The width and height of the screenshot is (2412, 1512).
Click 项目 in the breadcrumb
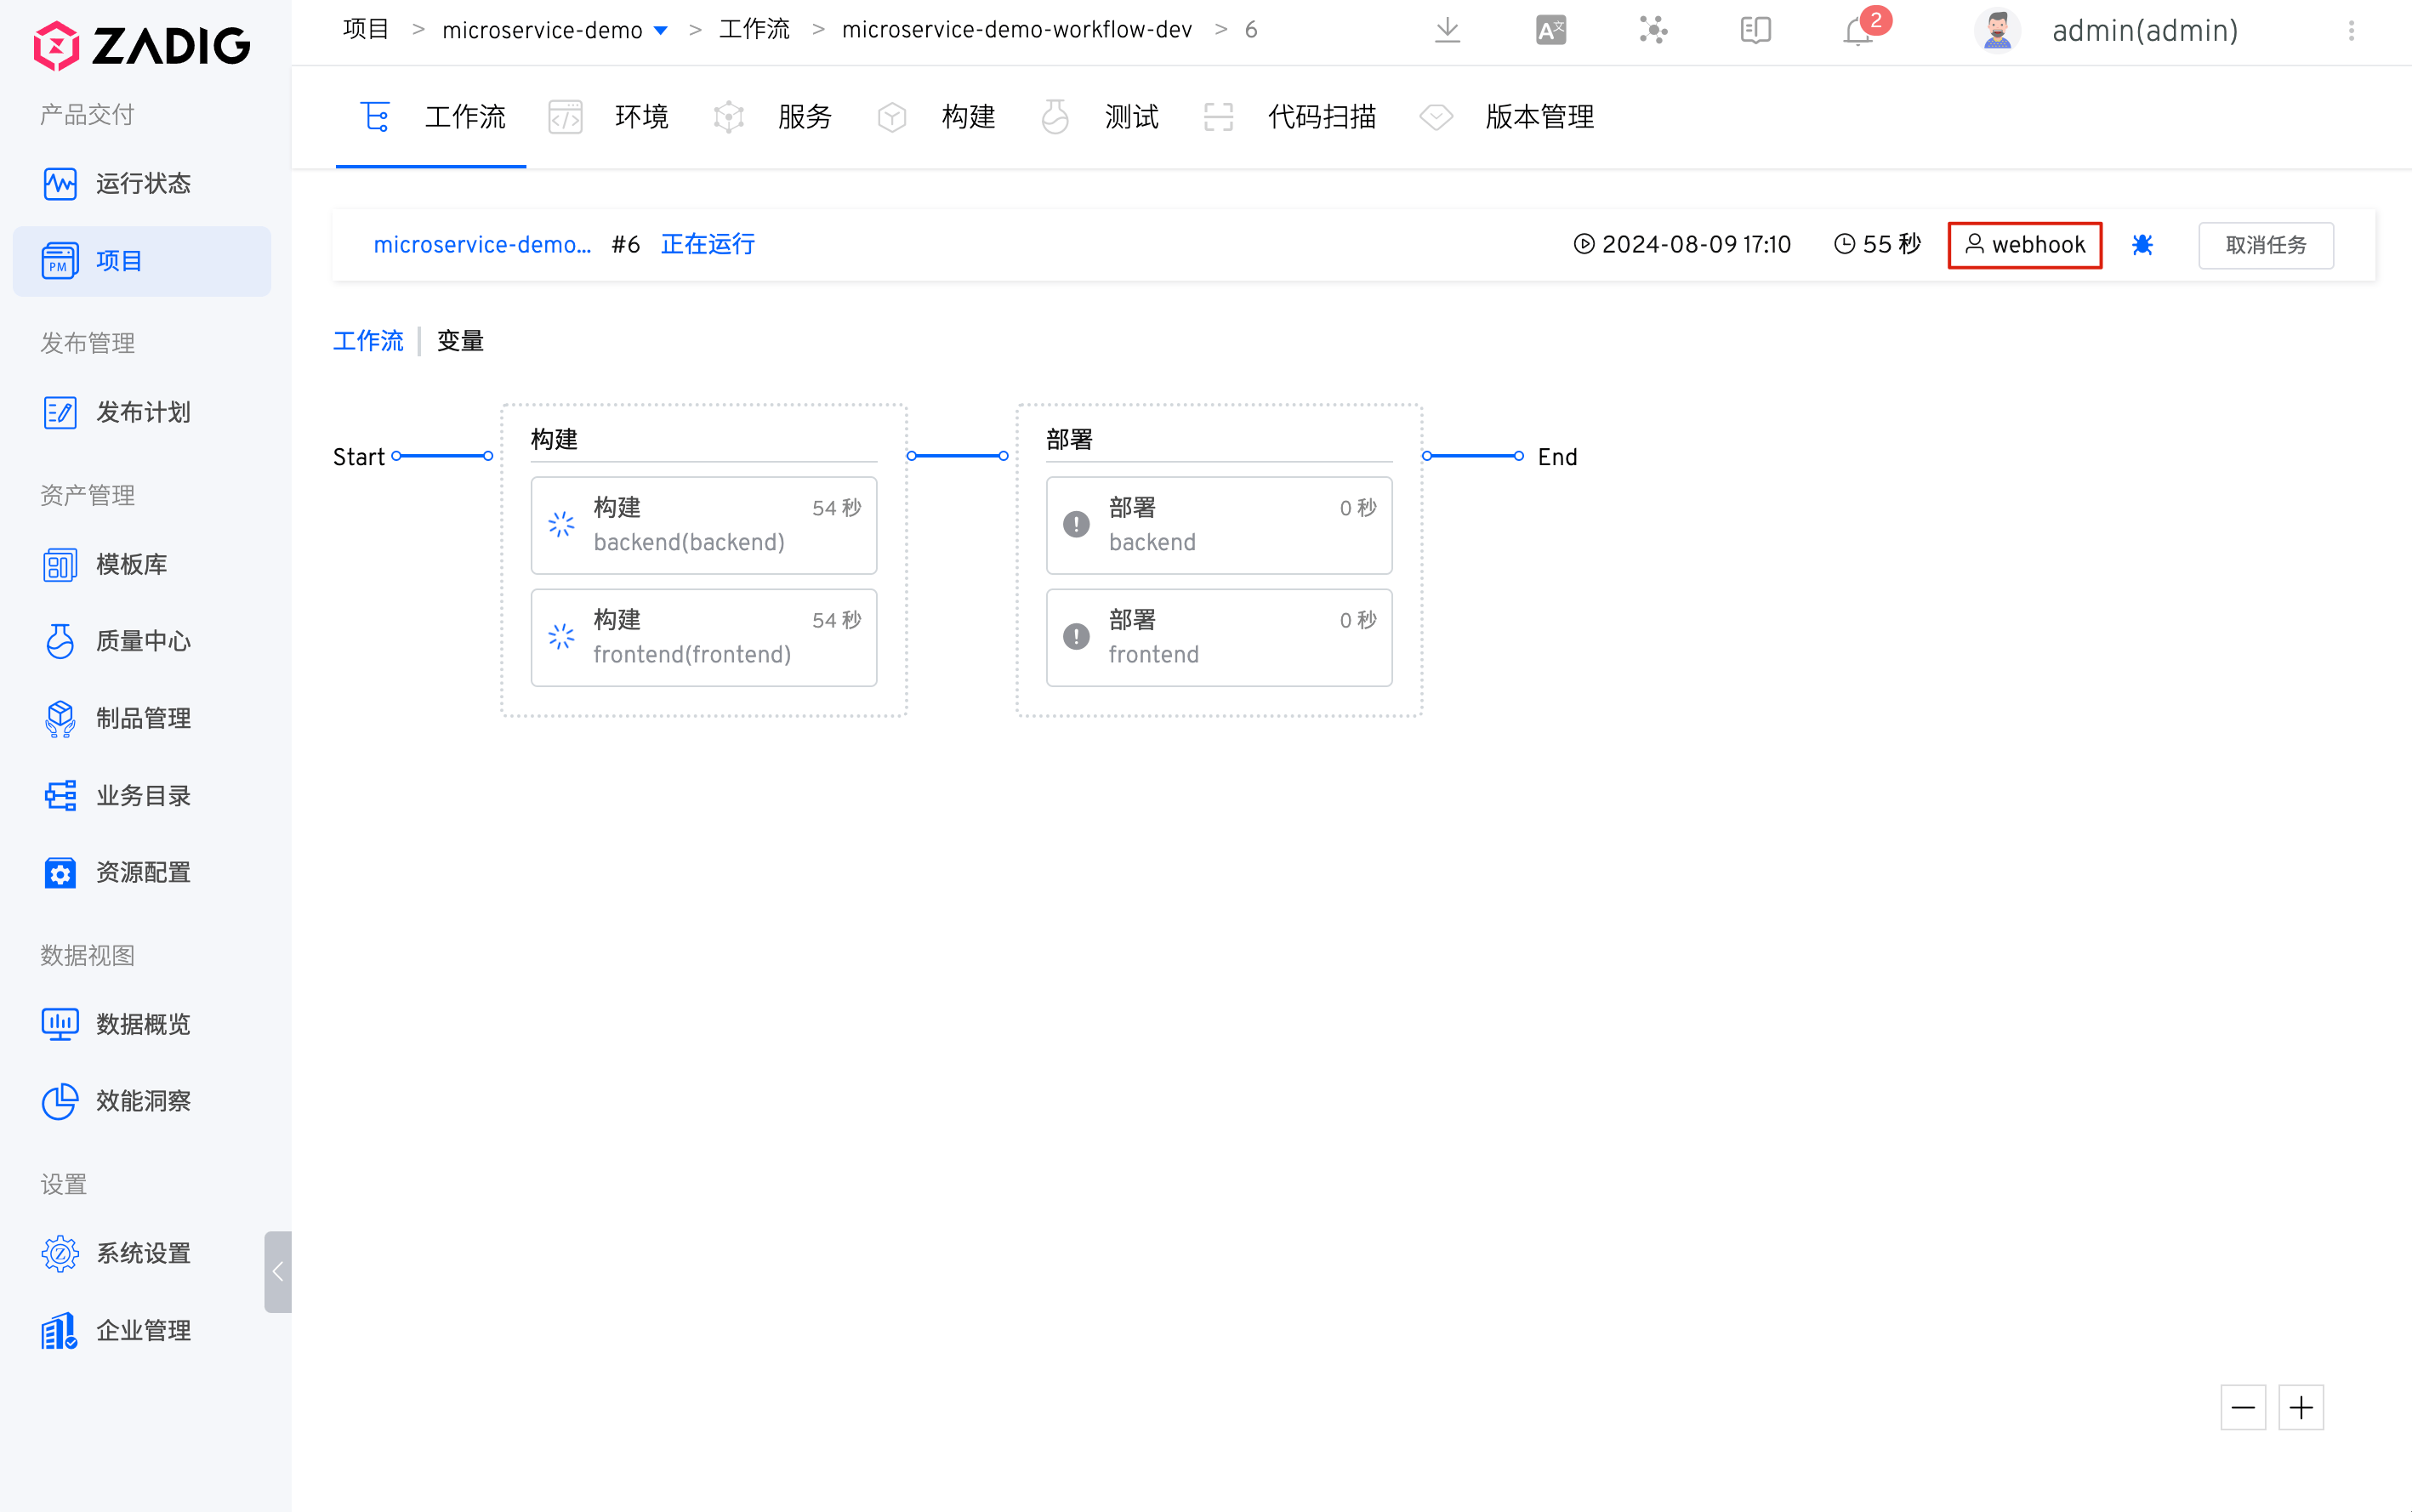(x=365, y=29)
